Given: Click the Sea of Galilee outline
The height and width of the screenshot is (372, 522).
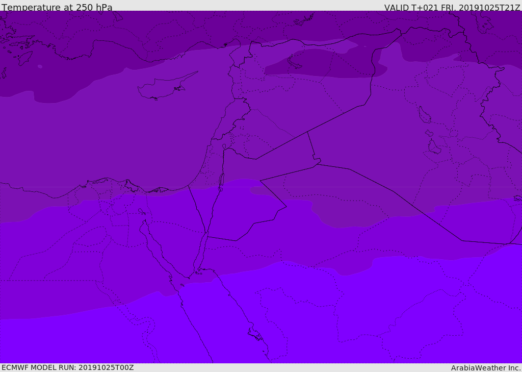Looking at the screenshot, I should coord(224,146).
